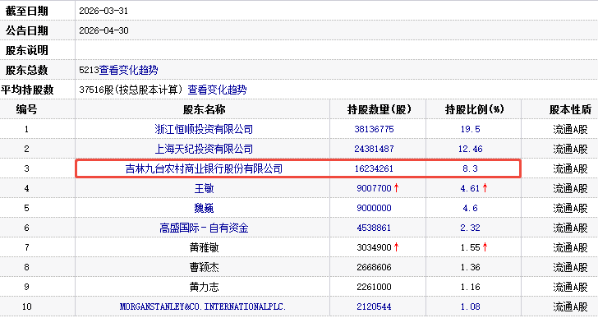The width and height of the screenshot is (598, 318).
Task: Select share count 2261000
Action: (x=374, y=287)
